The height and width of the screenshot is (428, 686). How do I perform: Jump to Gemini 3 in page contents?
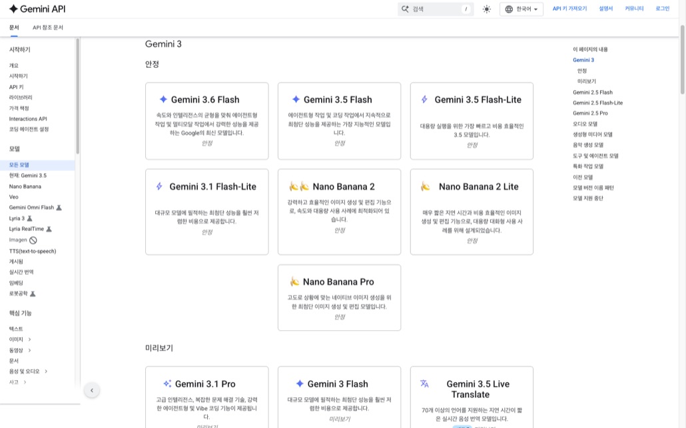[583, 60]
